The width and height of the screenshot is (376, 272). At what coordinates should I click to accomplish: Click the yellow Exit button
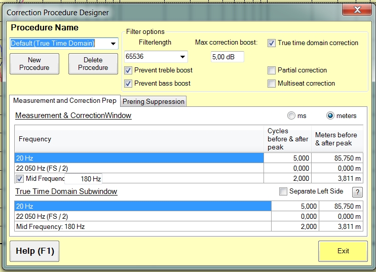pyautogui.click(x=343, y=251)
